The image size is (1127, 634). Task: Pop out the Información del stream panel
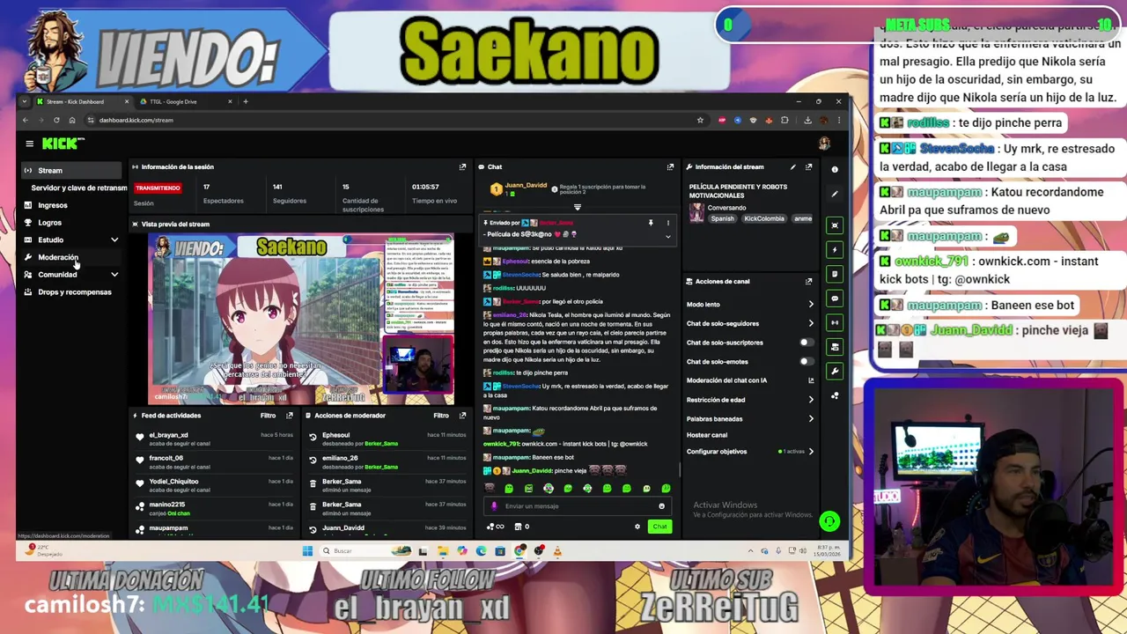coord(808,166)
